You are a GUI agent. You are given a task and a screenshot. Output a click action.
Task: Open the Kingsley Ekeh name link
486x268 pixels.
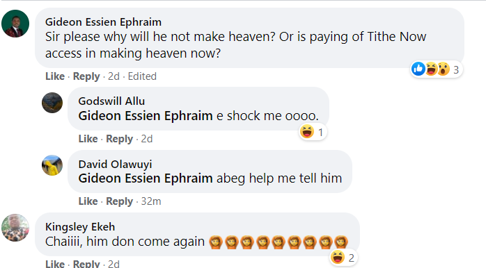(x=80, y=227)
